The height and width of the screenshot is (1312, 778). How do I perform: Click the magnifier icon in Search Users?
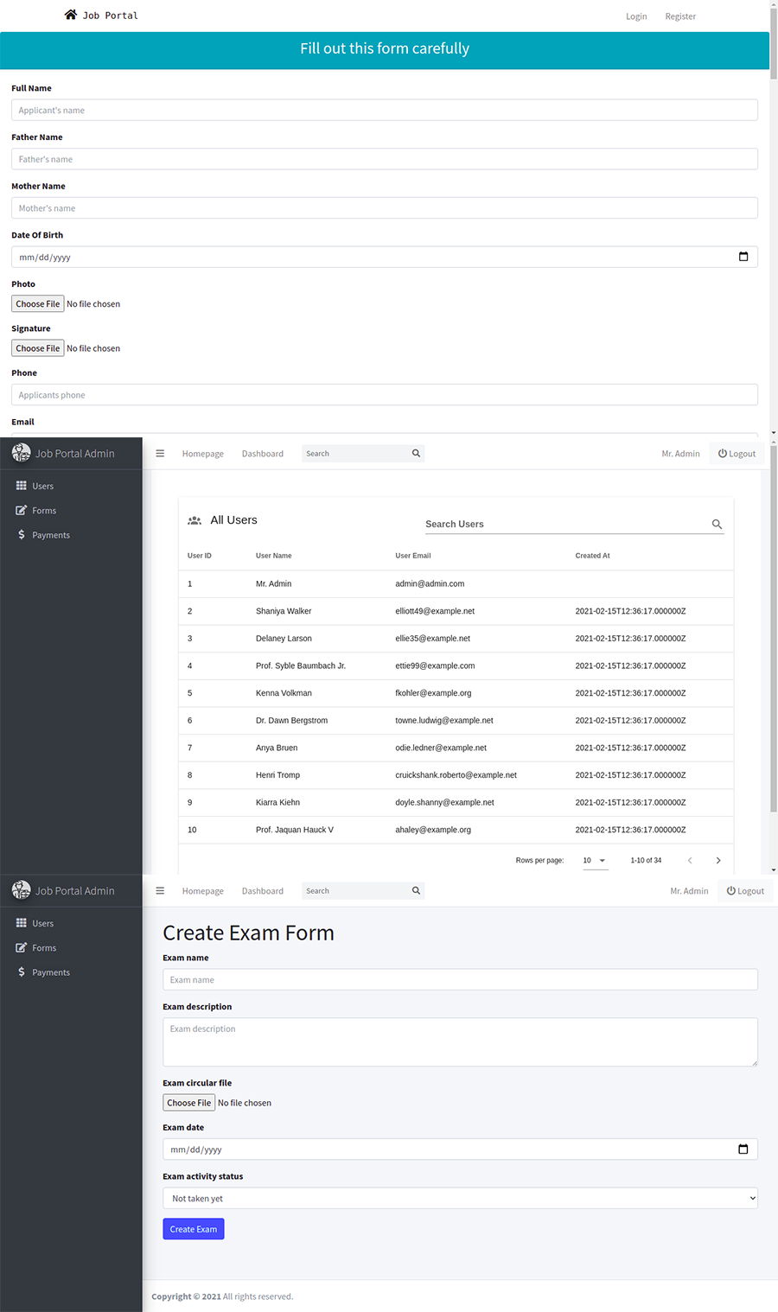click(717, 525)
